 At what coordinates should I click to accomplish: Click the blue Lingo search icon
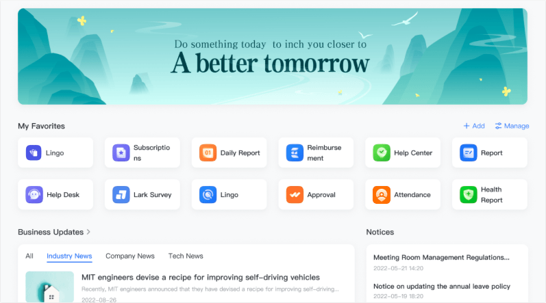coord(208,194)
